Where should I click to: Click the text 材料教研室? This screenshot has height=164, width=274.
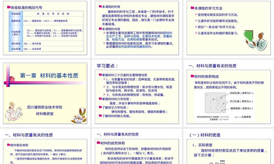click(45, 114)
